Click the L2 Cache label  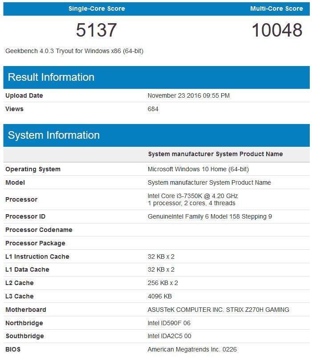[x=20, y=283]
